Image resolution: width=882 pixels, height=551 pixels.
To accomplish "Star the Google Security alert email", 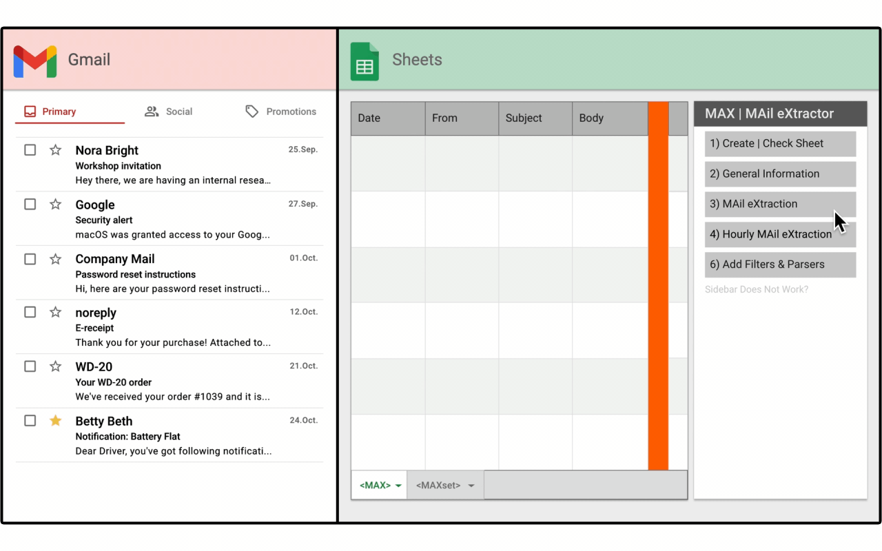I will click(56, 205).
